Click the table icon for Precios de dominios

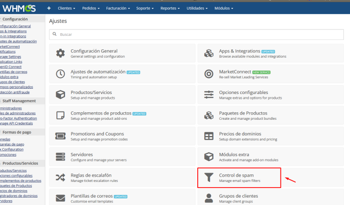coord(209,136)
